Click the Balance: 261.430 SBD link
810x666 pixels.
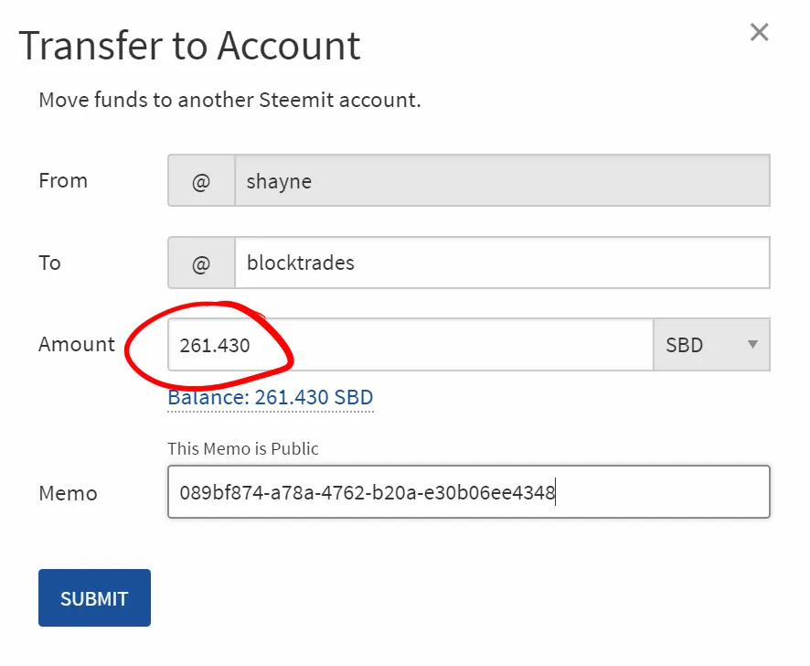[x=271, y=398]
